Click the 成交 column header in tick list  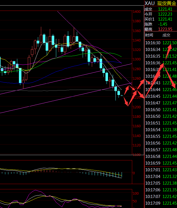pos(166,35)
